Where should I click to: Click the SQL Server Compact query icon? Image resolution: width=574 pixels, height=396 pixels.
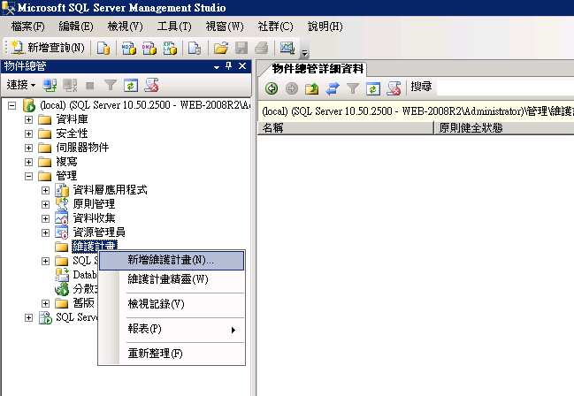195,48
